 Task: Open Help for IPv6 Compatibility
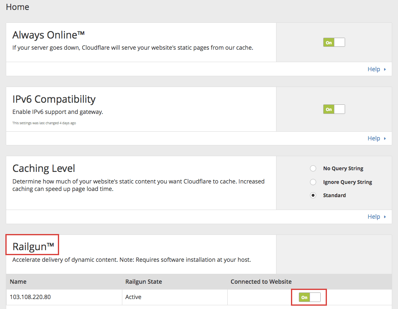[x=377, y=138]
